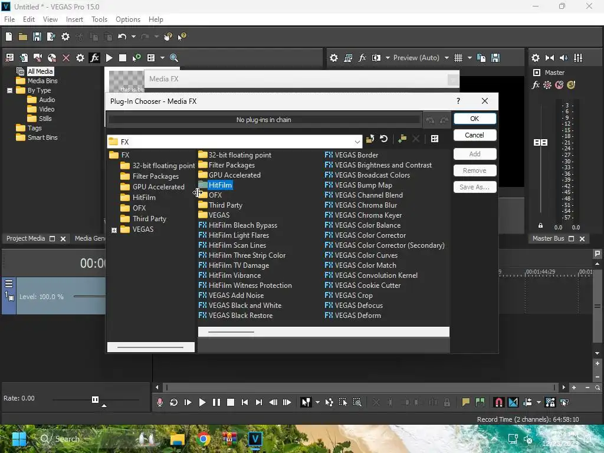The width and height of the screenshot is (604, 453).
Task: Click OK in Plug-In Chooser
Action: click(475, 119)
